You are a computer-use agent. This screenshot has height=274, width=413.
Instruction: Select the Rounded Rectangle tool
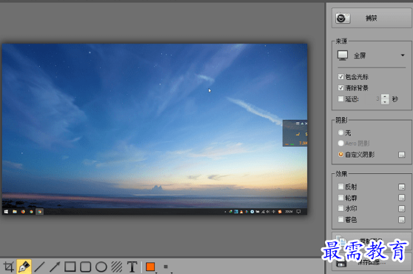coord(86,267)
